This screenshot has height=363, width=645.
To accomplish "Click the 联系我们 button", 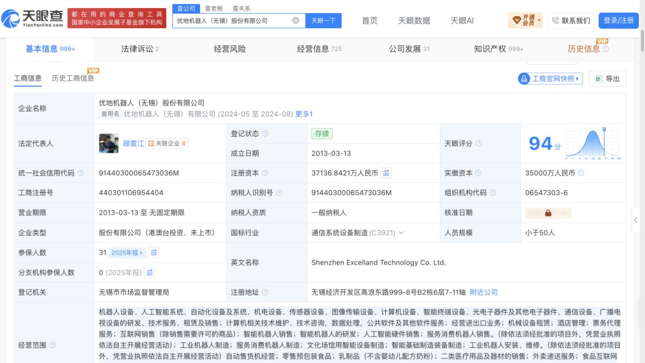I will tap(571, 20).
